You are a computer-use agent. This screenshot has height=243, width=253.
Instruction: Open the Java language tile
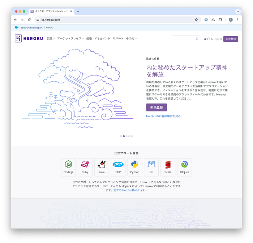102,167
